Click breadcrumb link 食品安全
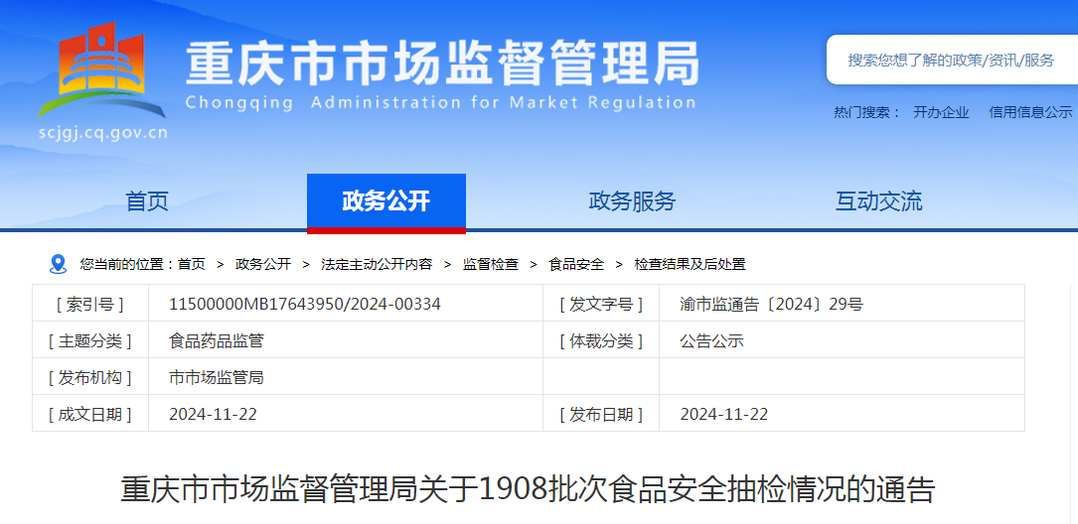This screenshot has height=524, width=1078. [576, 264]
